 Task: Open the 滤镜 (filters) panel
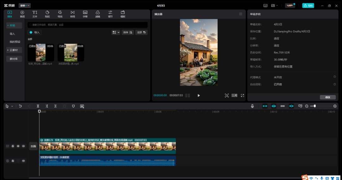click(x=98, y=14)
